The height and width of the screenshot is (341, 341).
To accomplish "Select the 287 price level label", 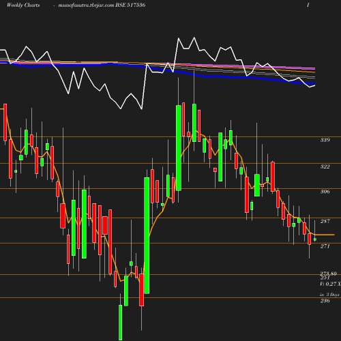I will [325, 221].
